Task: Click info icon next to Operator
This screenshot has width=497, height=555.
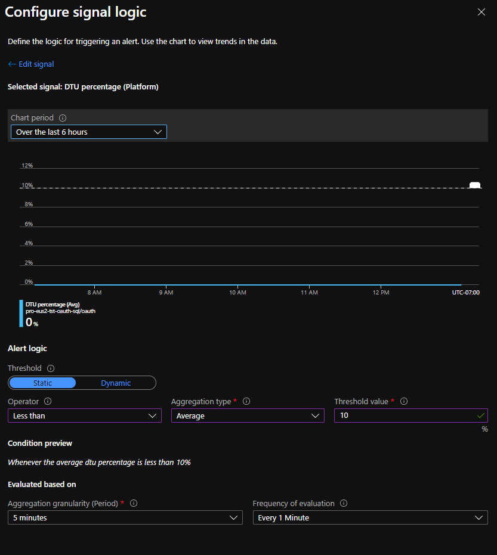Action: point(48,402)
